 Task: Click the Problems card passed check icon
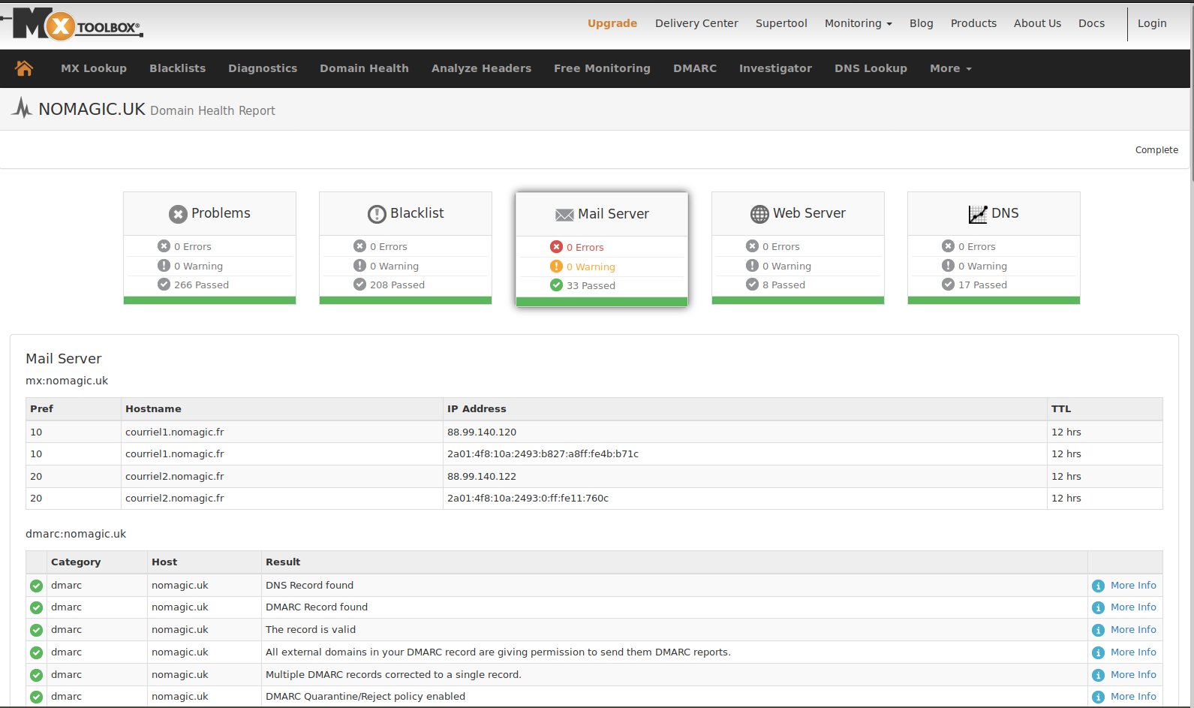coord(164,285)
